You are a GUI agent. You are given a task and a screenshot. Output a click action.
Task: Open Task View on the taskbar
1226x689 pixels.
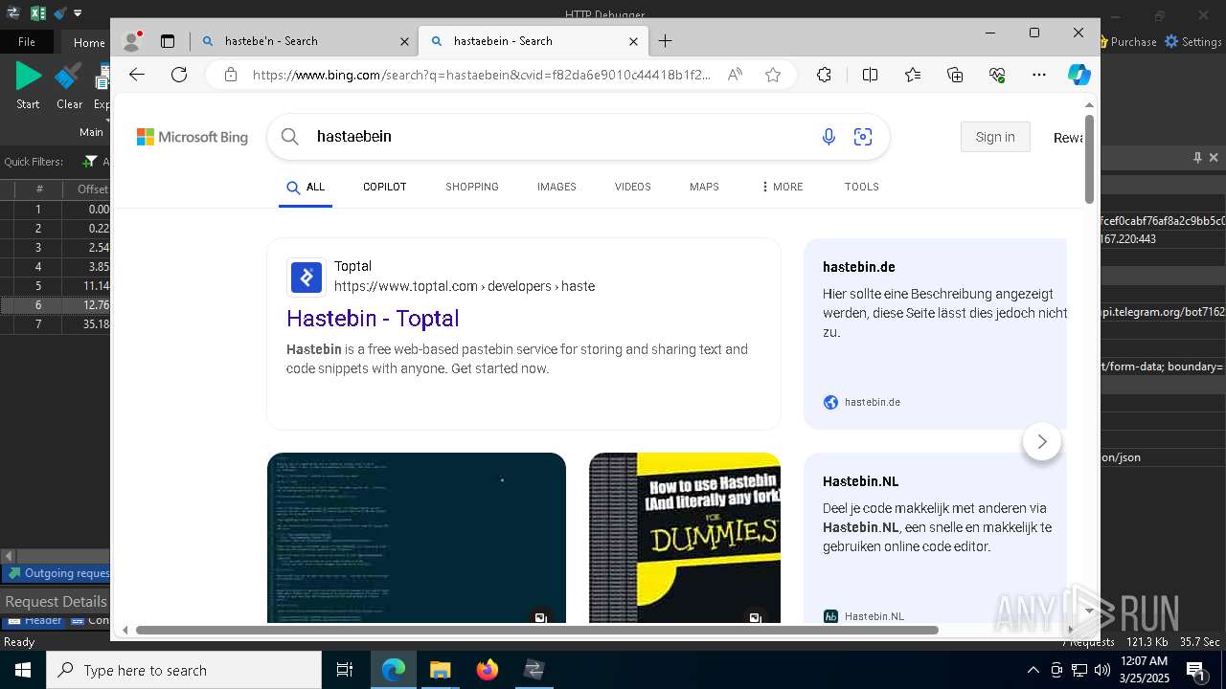(x=345, y=670)
